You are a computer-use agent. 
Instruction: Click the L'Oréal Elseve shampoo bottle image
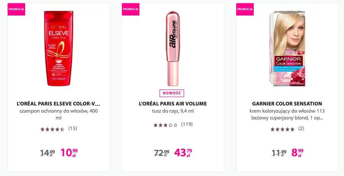(x=58, y=49)
